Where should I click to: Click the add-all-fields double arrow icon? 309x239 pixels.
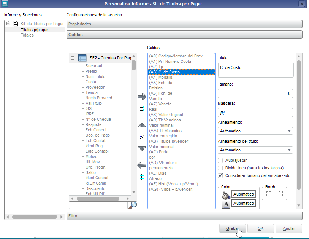pos(142,108)
